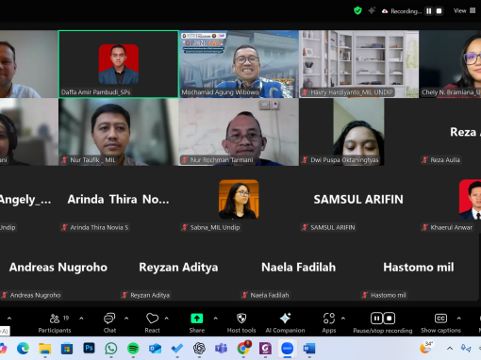The image size is (481, 360).
Task: Open Host tools shield
Action: click(x=241, y=322)
